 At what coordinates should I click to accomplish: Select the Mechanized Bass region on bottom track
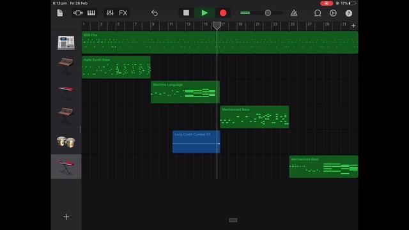(x=324, y=167)
